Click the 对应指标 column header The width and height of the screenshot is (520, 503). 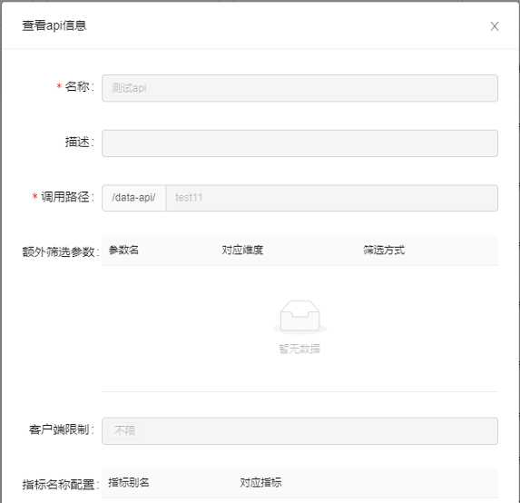click(x=260, y=483)
